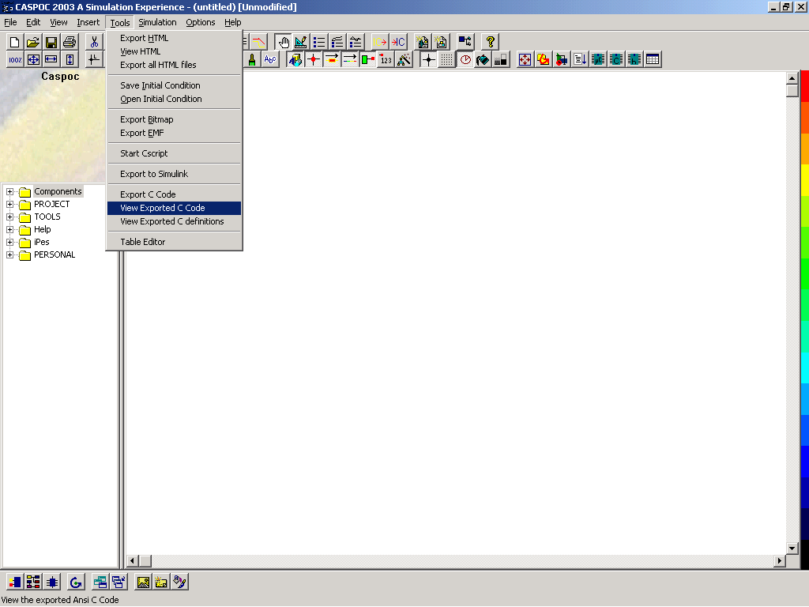Viewport: 809px width, 607px height.
Task: Select View HTML menu entry
Action: 175,51
